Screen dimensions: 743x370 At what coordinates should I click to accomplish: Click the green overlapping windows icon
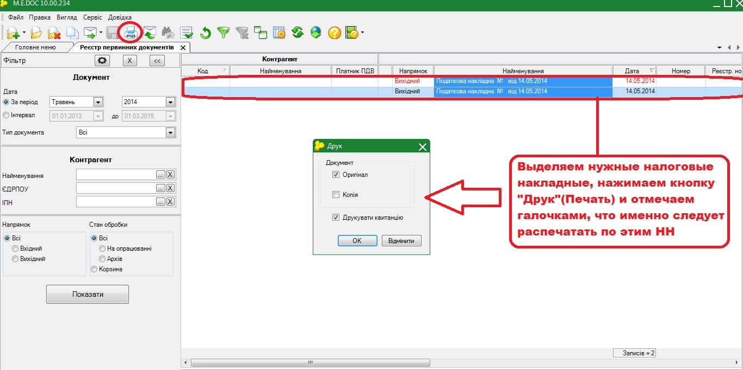tap(261, 33)
